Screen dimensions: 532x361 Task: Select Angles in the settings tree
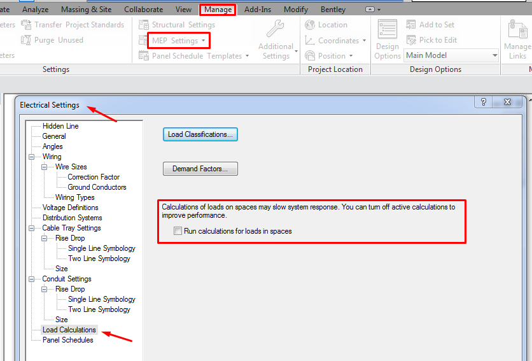click(x=53, y=146)
